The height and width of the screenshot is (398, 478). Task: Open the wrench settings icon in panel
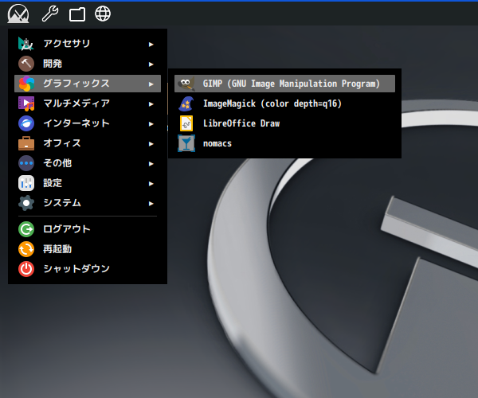(x=49, y=14)
